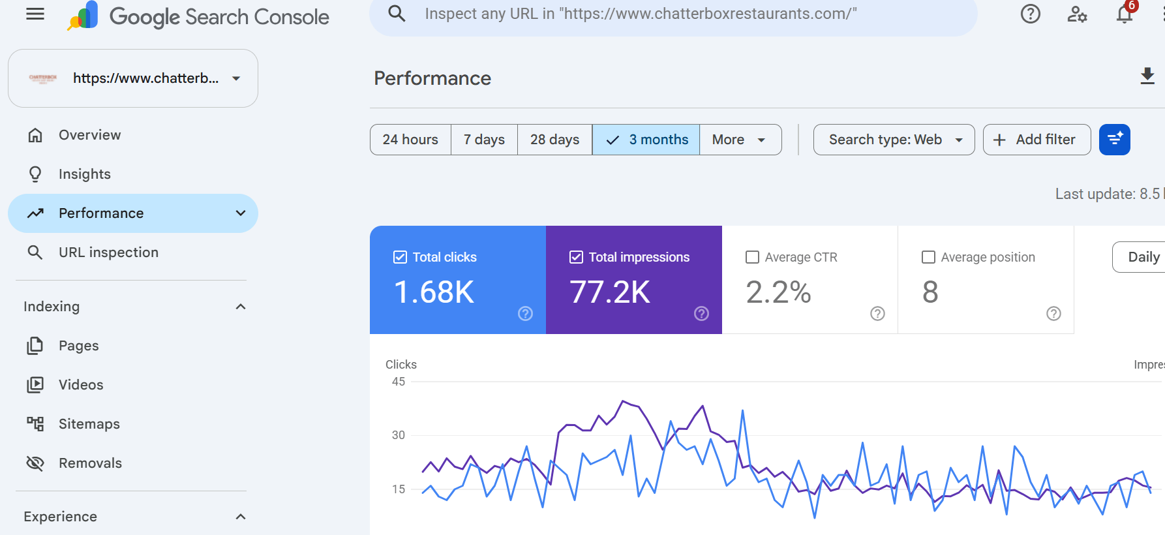This screenshot has height=535, width=1165.
Task: Click the Google Search Console logo
Action: coord(198,16)
